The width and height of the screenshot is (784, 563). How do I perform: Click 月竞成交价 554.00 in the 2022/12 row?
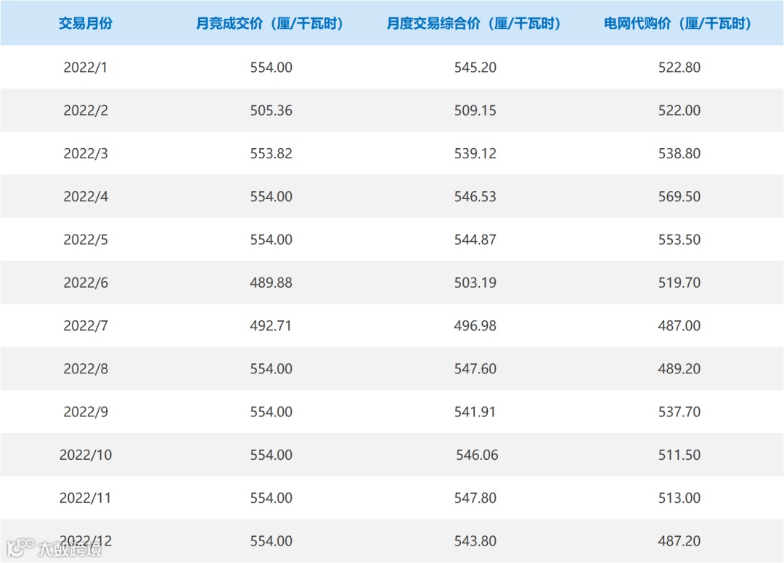pyautogui.click(x=271, y=540)
